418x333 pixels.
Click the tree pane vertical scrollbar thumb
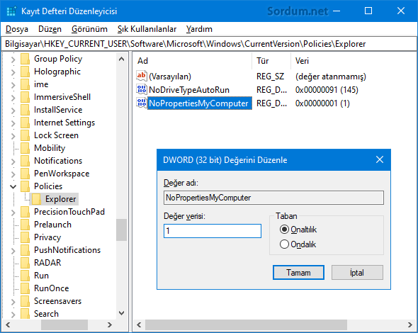coord(122,230)
